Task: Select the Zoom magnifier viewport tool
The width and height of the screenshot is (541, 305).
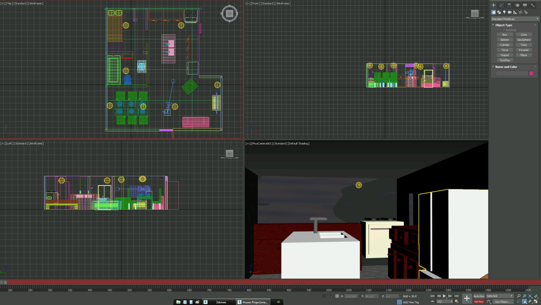Action: [x=519, y=296]
